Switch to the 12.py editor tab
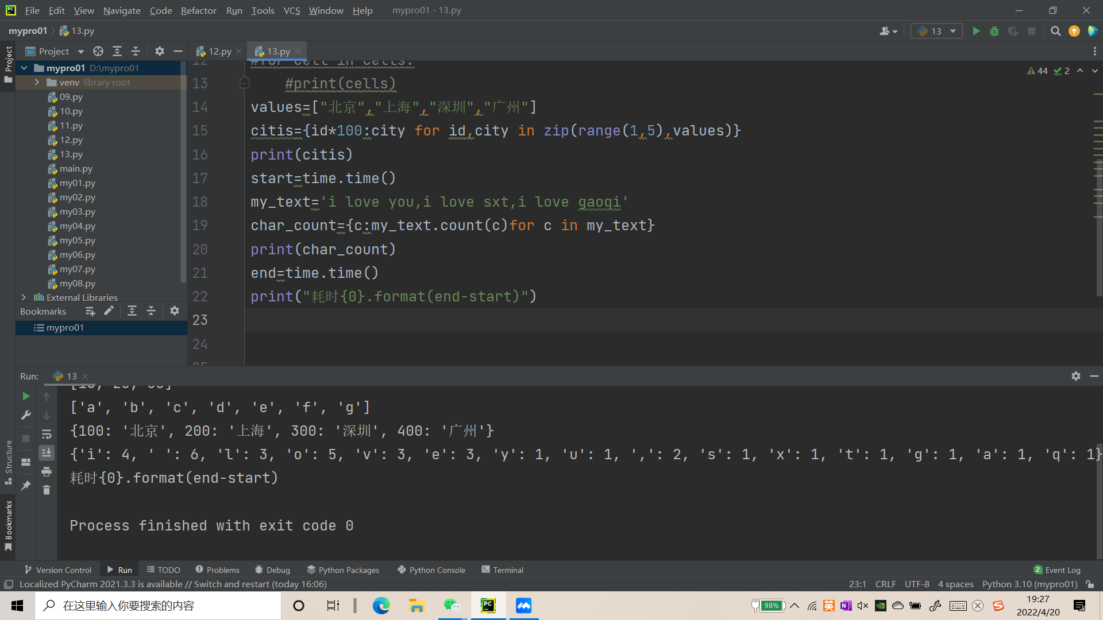The height and width of the screenshot is (620, 1103). click(x=214, y=51)
